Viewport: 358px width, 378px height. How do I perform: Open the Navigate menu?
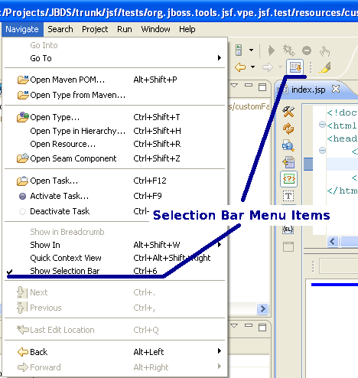click(x=22, y=29)
